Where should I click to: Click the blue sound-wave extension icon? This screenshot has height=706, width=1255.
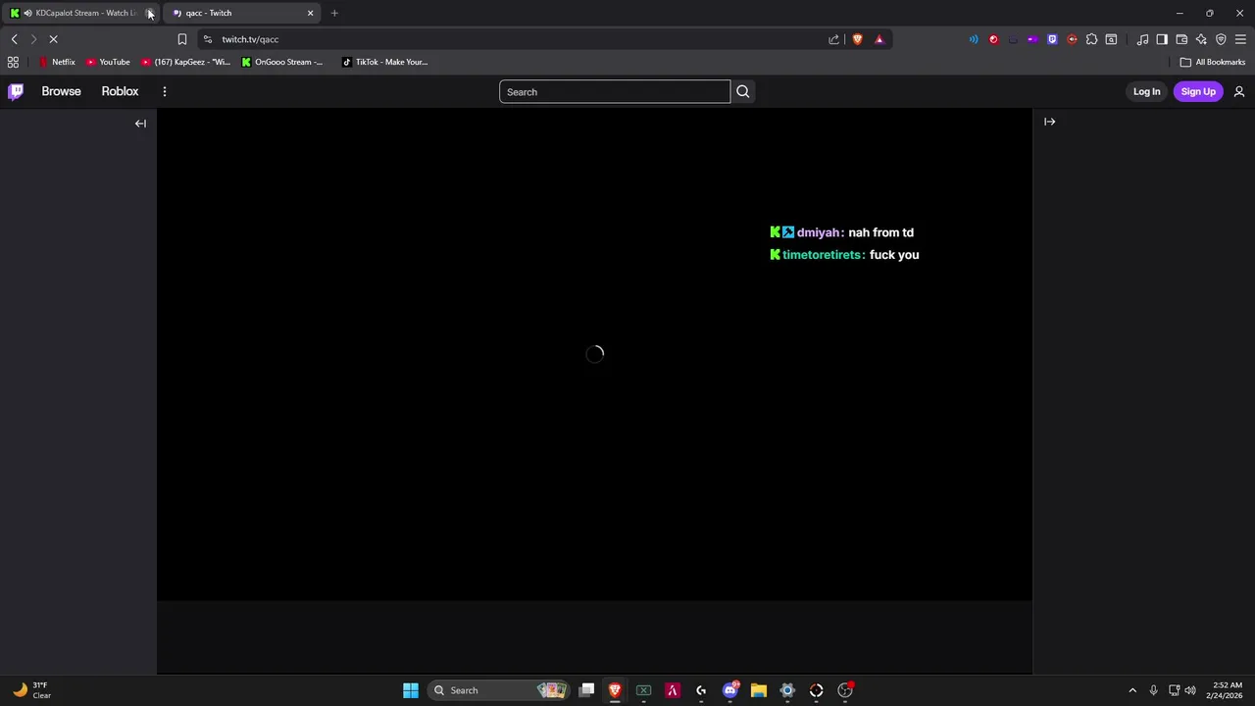pos(974,39)
